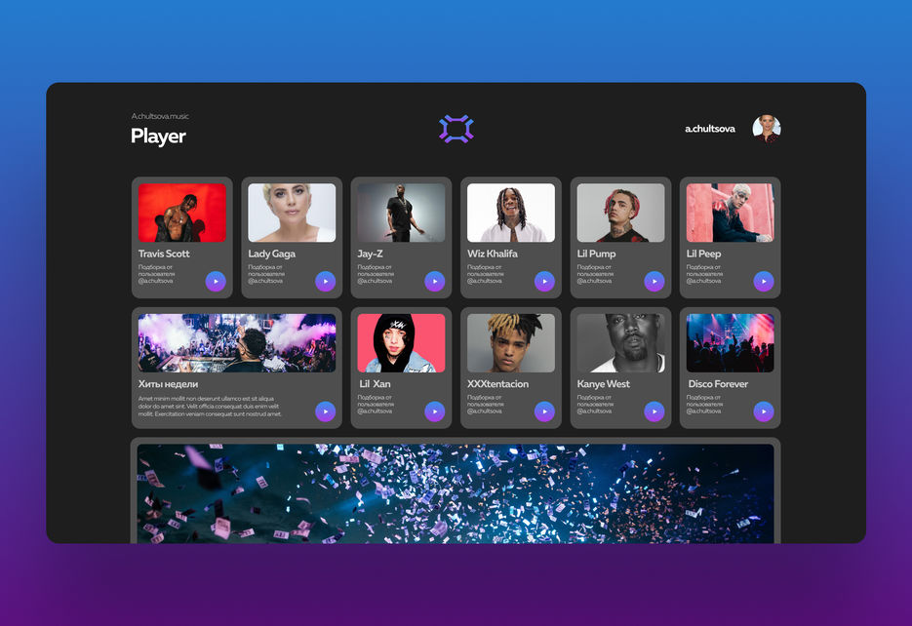Click the description under Travis Scott

[x=156, y=274]
